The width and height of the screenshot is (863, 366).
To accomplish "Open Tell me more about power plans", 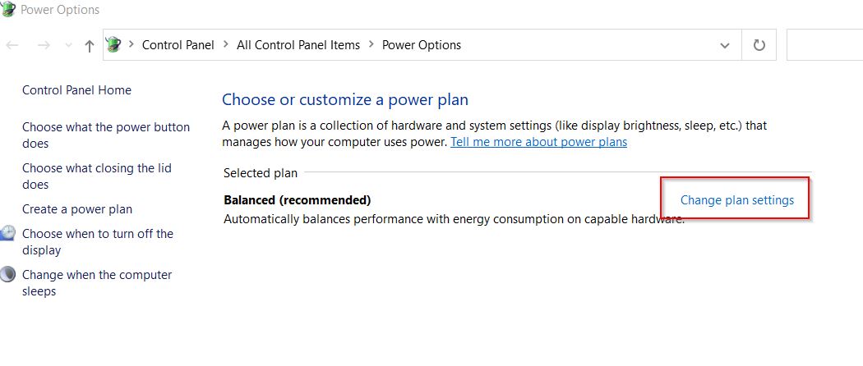I will point(539,142).
